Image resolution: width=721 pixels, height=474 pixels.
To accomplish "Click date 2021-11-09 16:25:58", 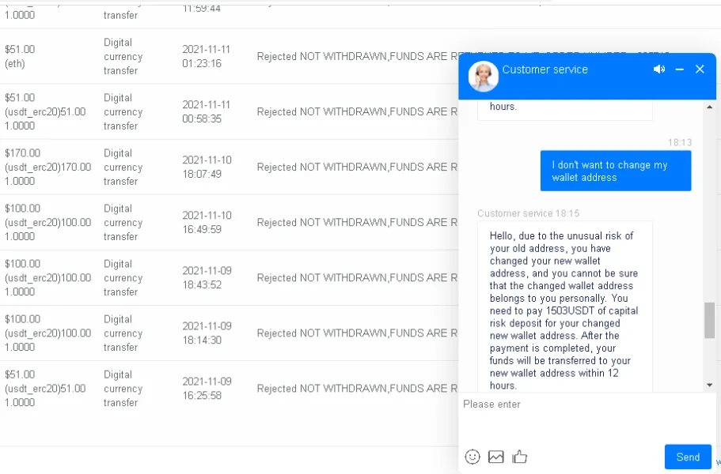I will point(207,388).
